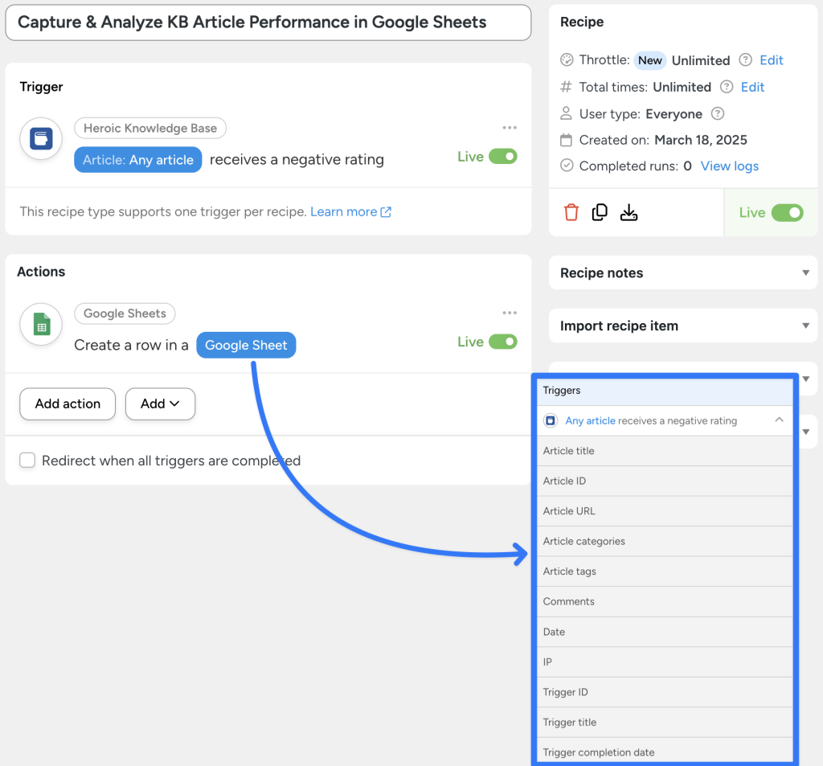Open the Add dropdown next to Add action
This screenshot has width=823, height=766.
point(160,403)
